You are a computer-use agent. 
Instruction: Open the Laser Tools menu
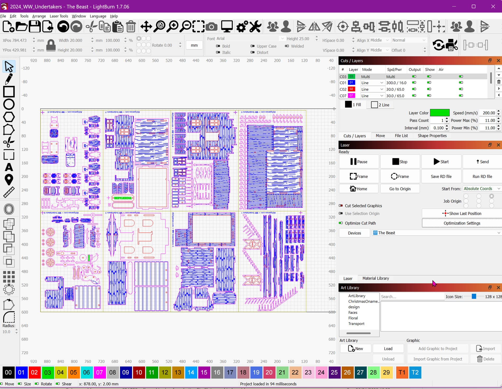click(x=59, y=16)
